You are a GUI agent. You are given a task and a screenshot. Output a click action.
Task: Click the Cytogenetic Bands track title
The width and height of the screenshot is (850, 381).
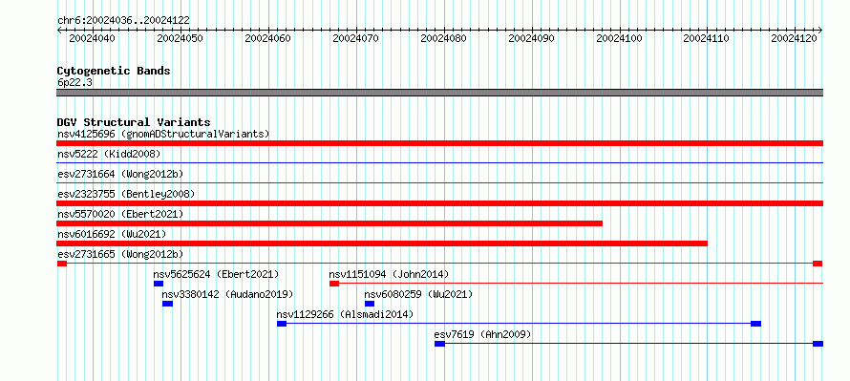(114, 71)
